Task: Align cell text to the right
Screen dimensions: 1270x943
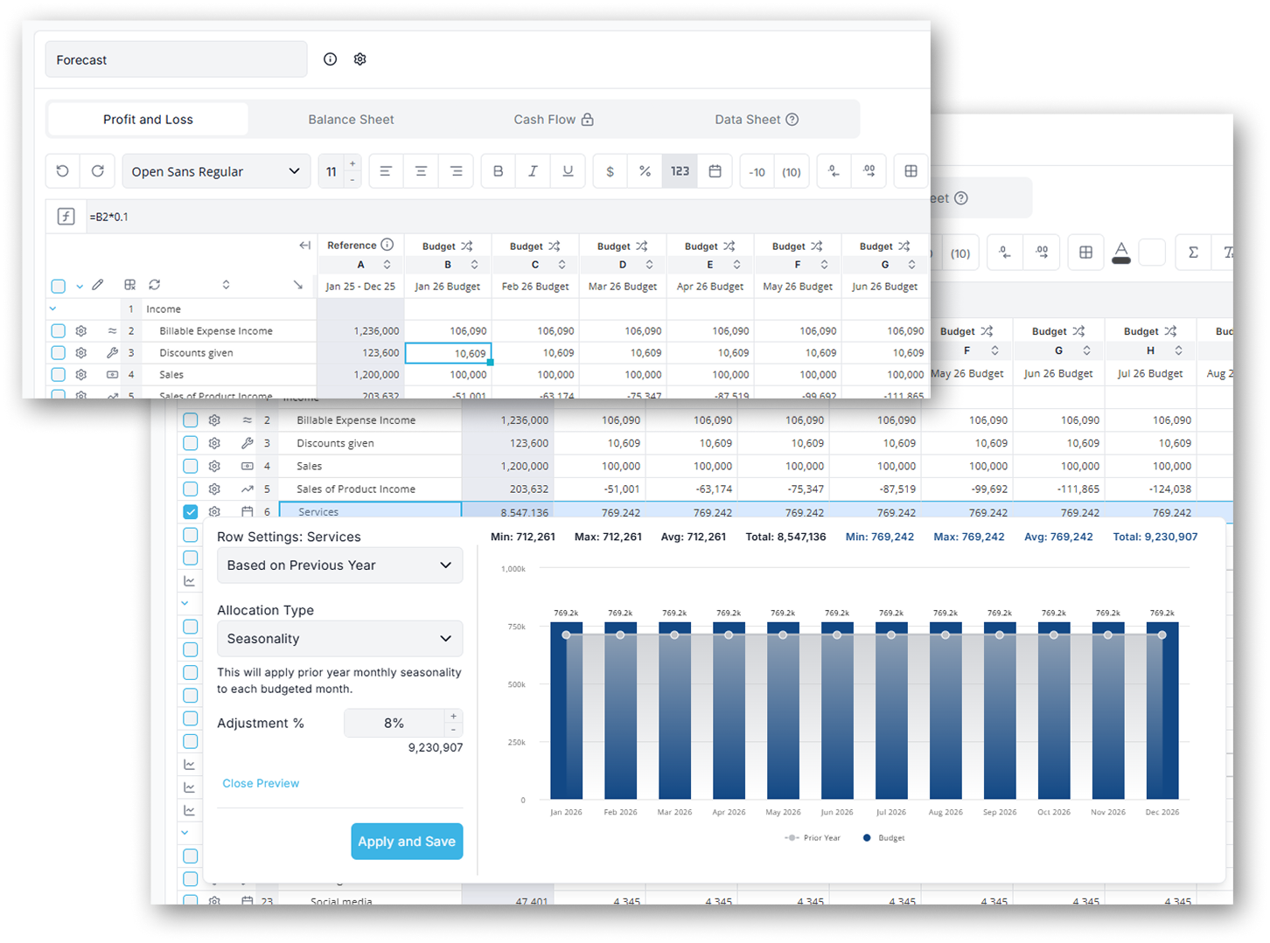Action: [456, 171]
